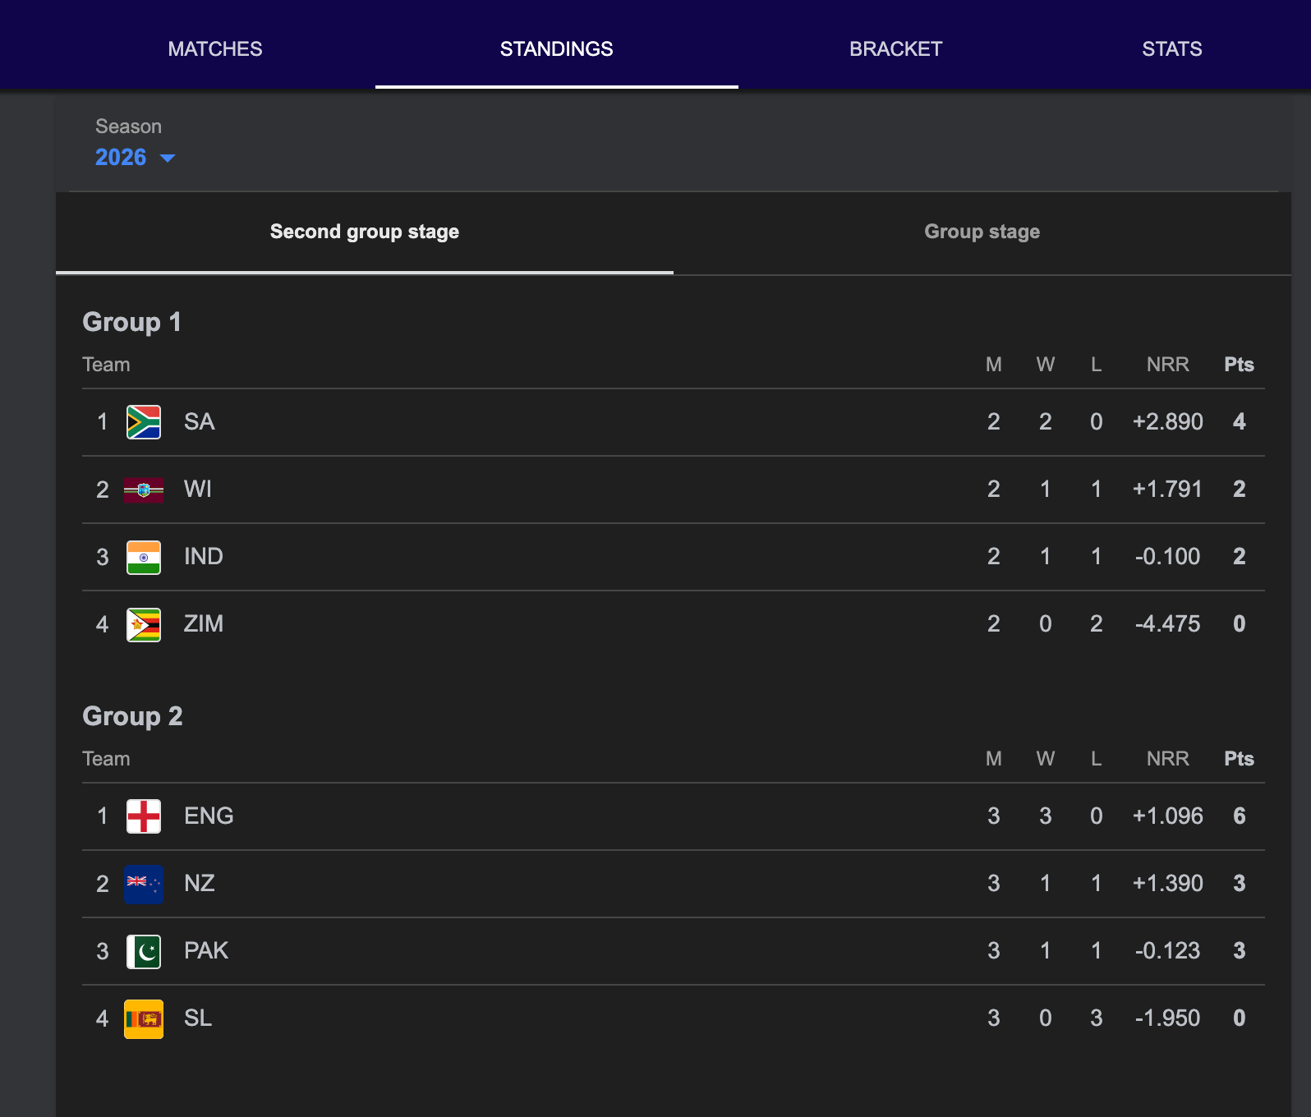The width and height of the screenshot is (1311, 1117).
Task: Click the West Indies flag icon
Action: pos(144,489)
